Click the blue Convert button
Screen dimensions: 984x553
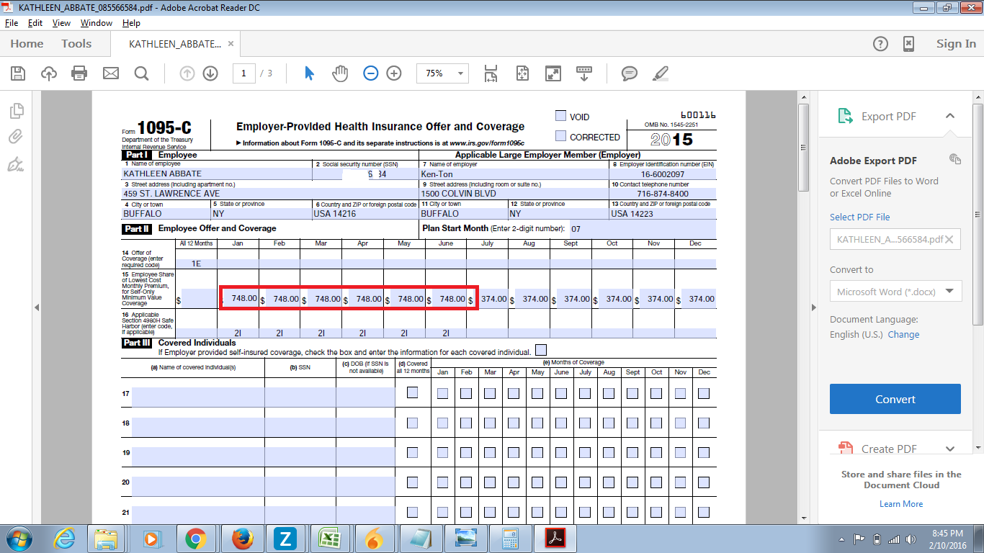pyautogui.click(x=895, y=399)
